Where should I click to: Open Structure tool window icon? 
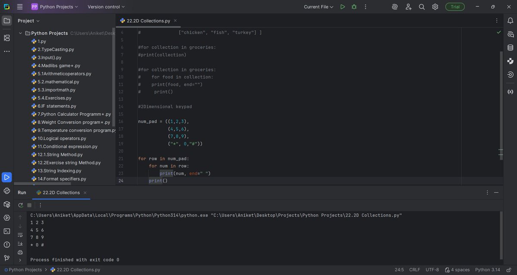(7, 38)
